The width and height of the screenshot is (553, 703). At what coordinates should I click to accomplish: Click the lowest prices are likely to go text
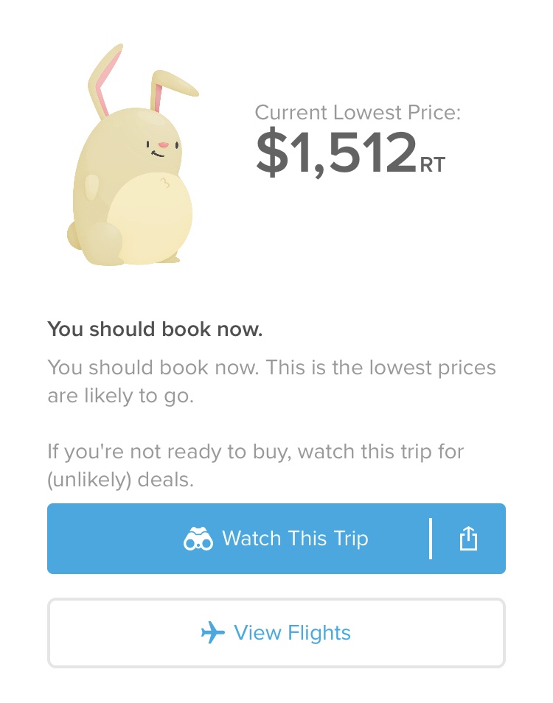pyautogui.click(x=271, y=381)
